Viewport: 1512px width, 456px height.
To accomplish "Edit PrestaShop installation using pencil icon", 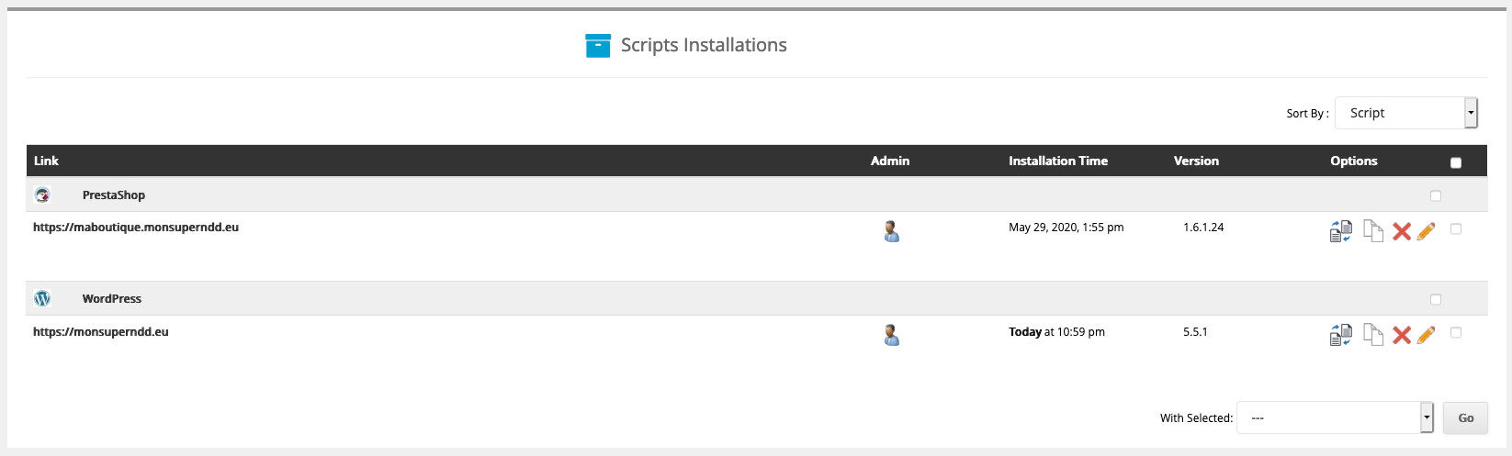I will (x=1426, y=231).
